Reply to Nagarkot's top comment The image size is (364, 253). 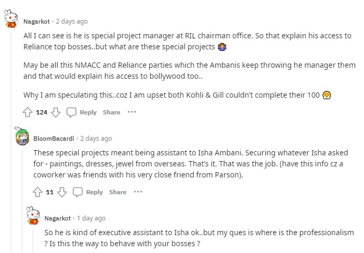point(82,112)
